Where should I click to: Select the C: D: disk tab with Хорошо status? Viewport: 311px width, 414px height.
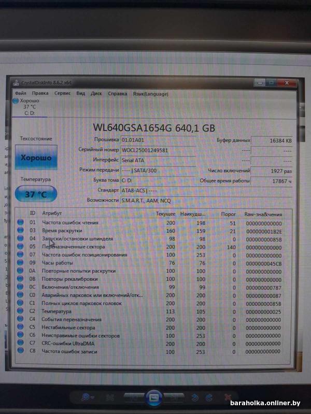[x=30, y=107]
